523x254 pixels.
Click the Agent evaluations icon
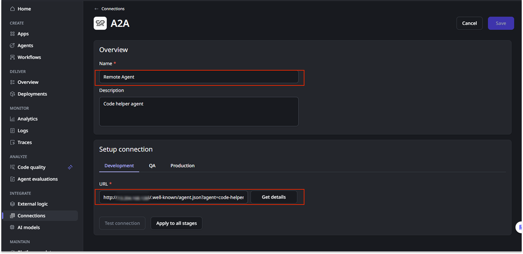click(x=13, y=179)
